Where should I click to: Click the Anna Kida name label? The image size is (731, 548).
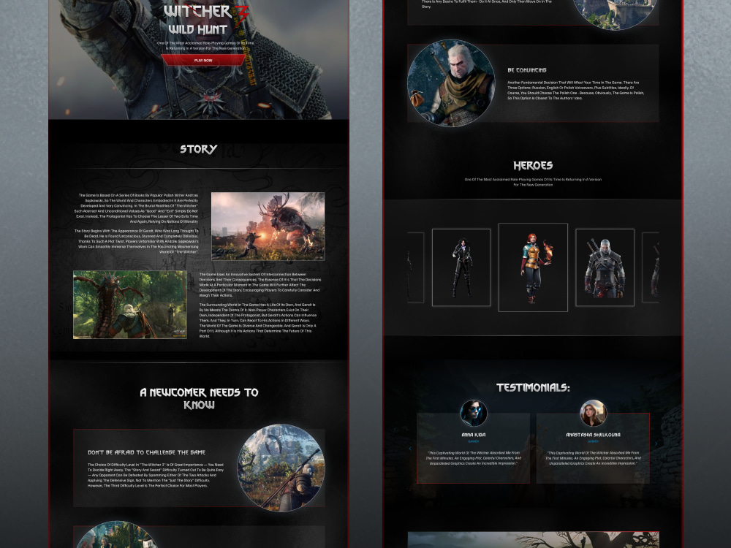(x=474, y=435)
